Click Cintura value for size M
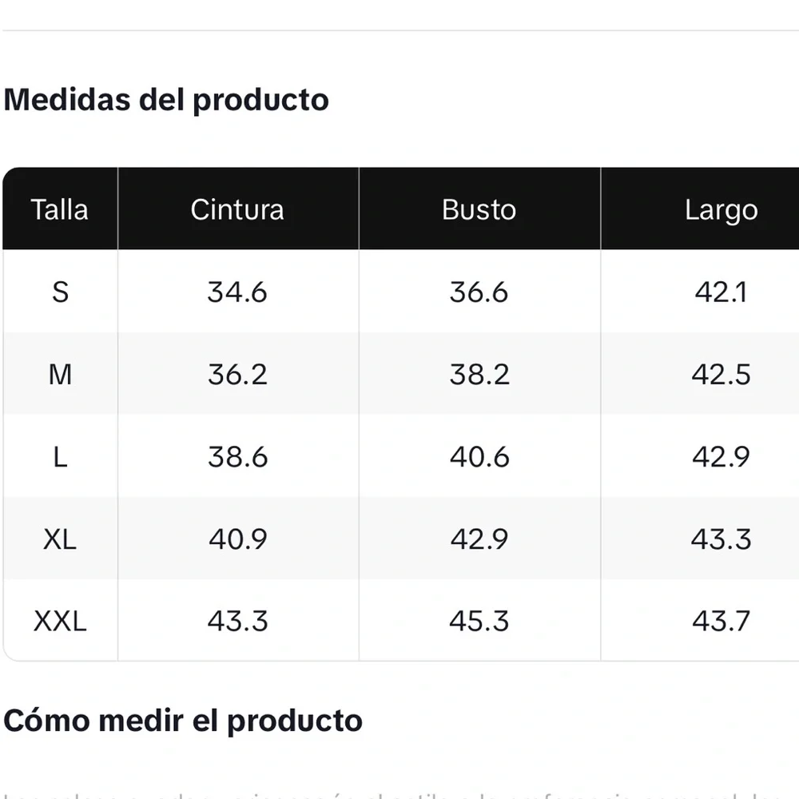Screen dimensions: 799x799 click(x=237, y=375)
